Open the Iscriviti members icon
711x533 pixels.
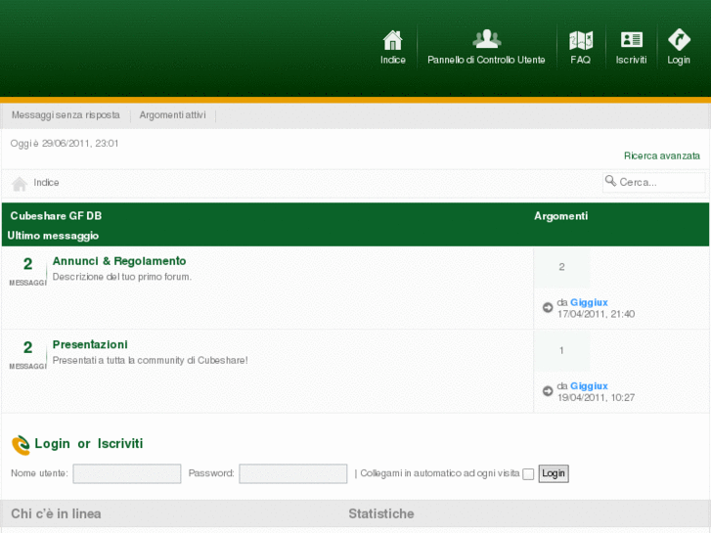click(x=632, y=40)
